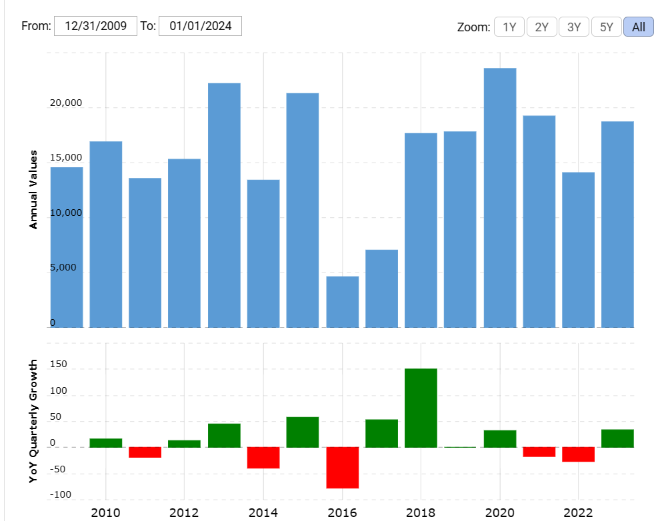The width and height of the screenshot is (664, 521).
Task: Select the 2013 blue annual bar
Action: pyautogui.click(x=224, y=205)
